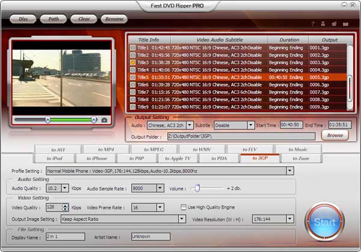The image size is (361, 252).
Task: Click the preview end-trim handle
Action: coord(94,120)
